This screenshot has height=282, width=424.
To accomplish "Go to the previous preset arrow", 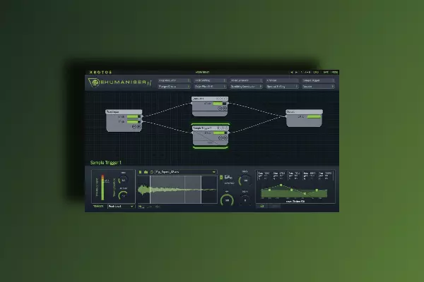I will [291, 73].
